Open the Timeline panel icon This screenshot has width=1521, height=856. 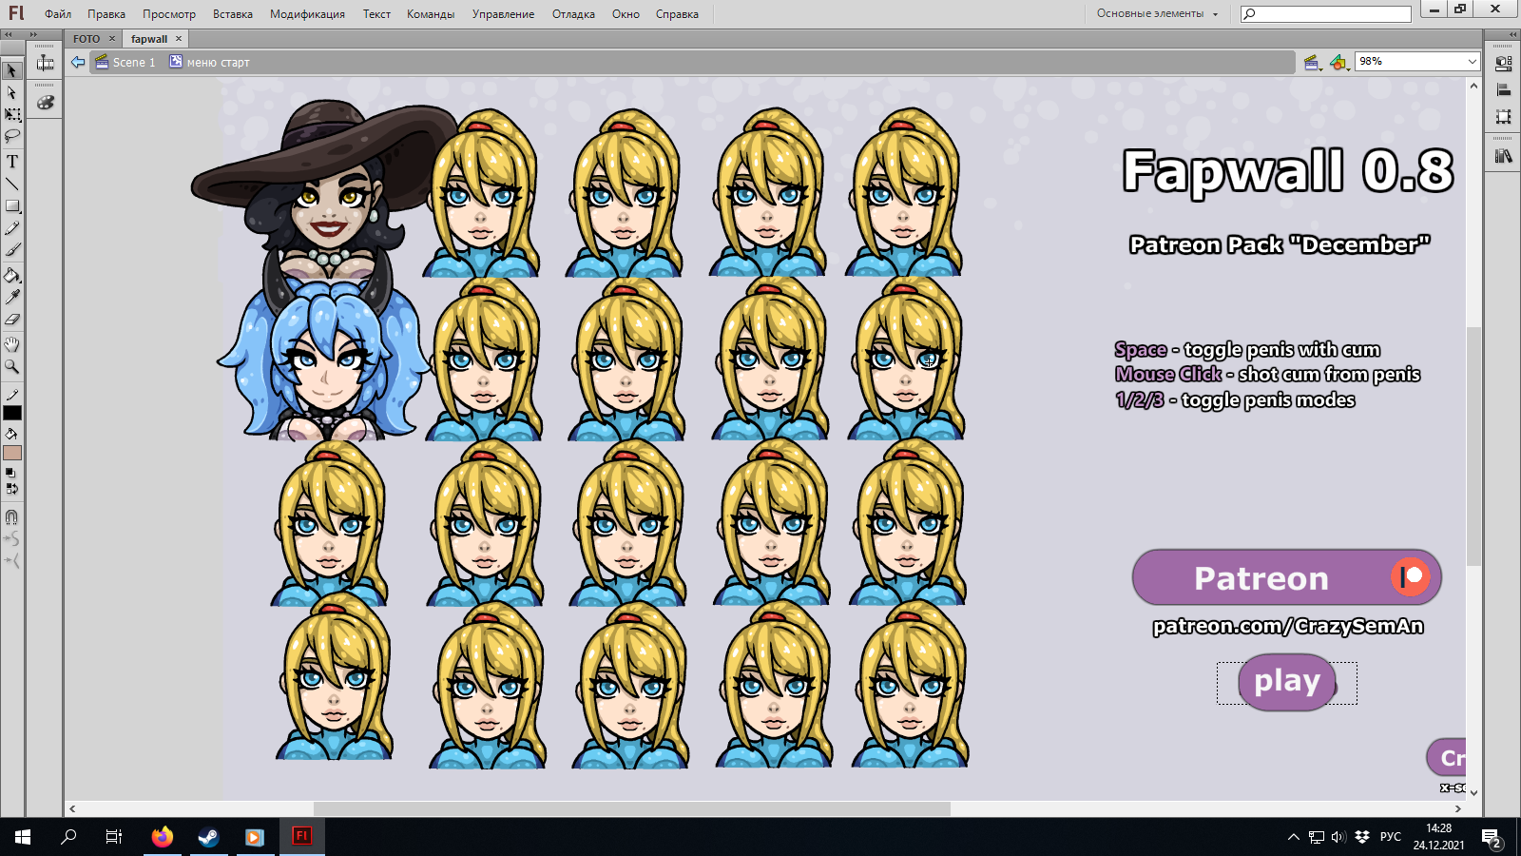click(x=45, y=63)
